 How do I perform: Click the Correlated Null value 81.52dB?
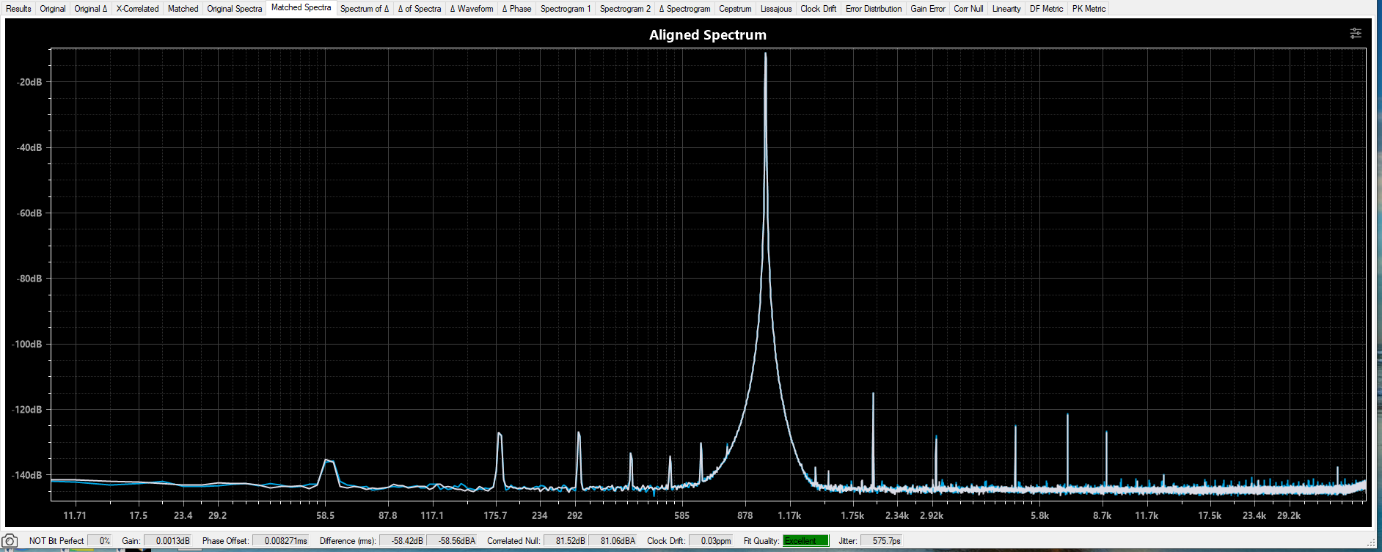566,541
